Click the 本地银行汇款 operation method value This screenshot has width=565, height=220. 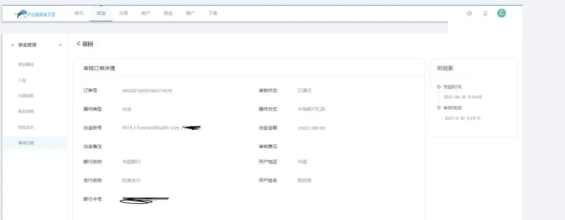point(312,109)
